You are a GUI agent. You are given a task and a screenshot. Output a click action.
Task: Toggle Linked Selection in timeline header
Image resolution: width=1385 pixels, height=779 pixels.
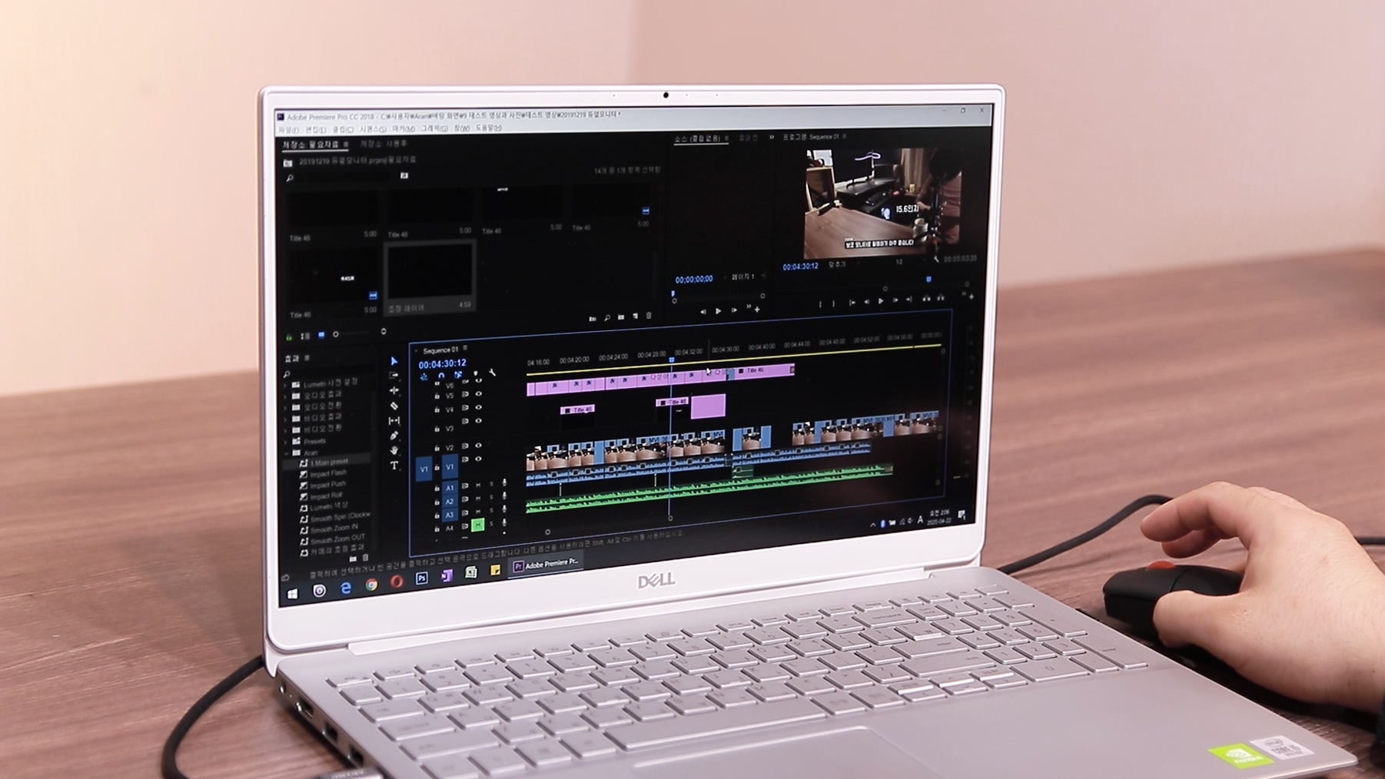458,375
